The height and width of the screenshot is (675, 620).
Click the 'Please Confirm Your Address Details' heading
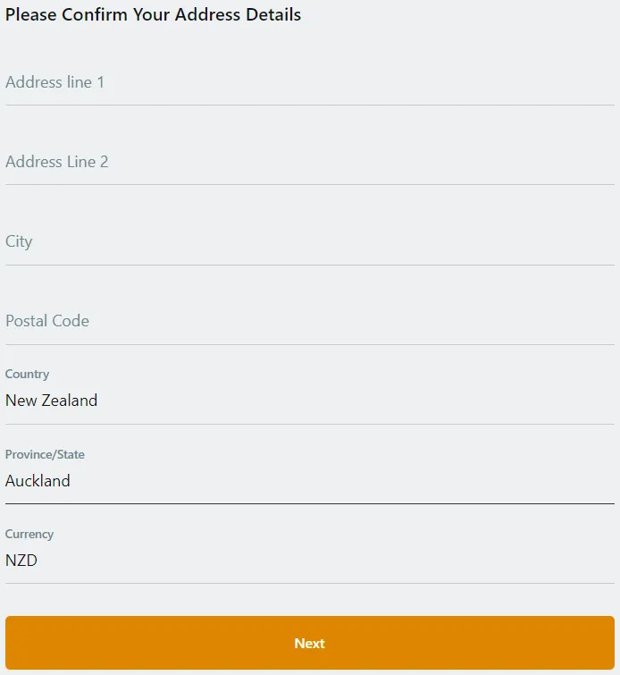153,14
